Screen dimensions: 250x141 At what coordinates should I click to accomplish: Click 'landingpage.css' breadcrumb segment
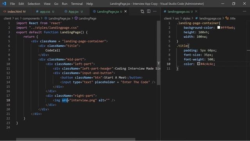tap(210, 18)
